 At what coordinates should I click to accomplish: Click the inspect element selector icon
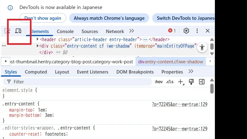[x=7, y=31]
